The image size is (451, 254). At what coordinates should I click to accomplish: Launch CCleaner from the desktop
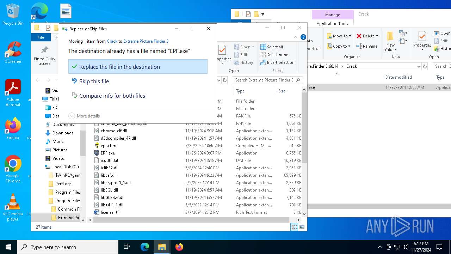[13, 53]
